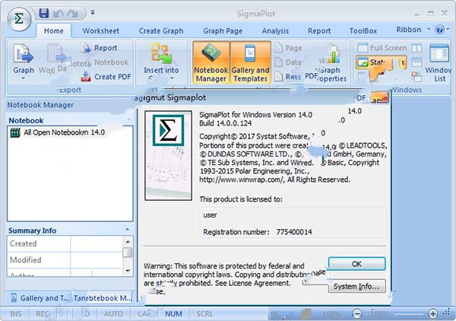
Task: Click Summary Info scrollbar down arrow
Action: pos(128,271)
